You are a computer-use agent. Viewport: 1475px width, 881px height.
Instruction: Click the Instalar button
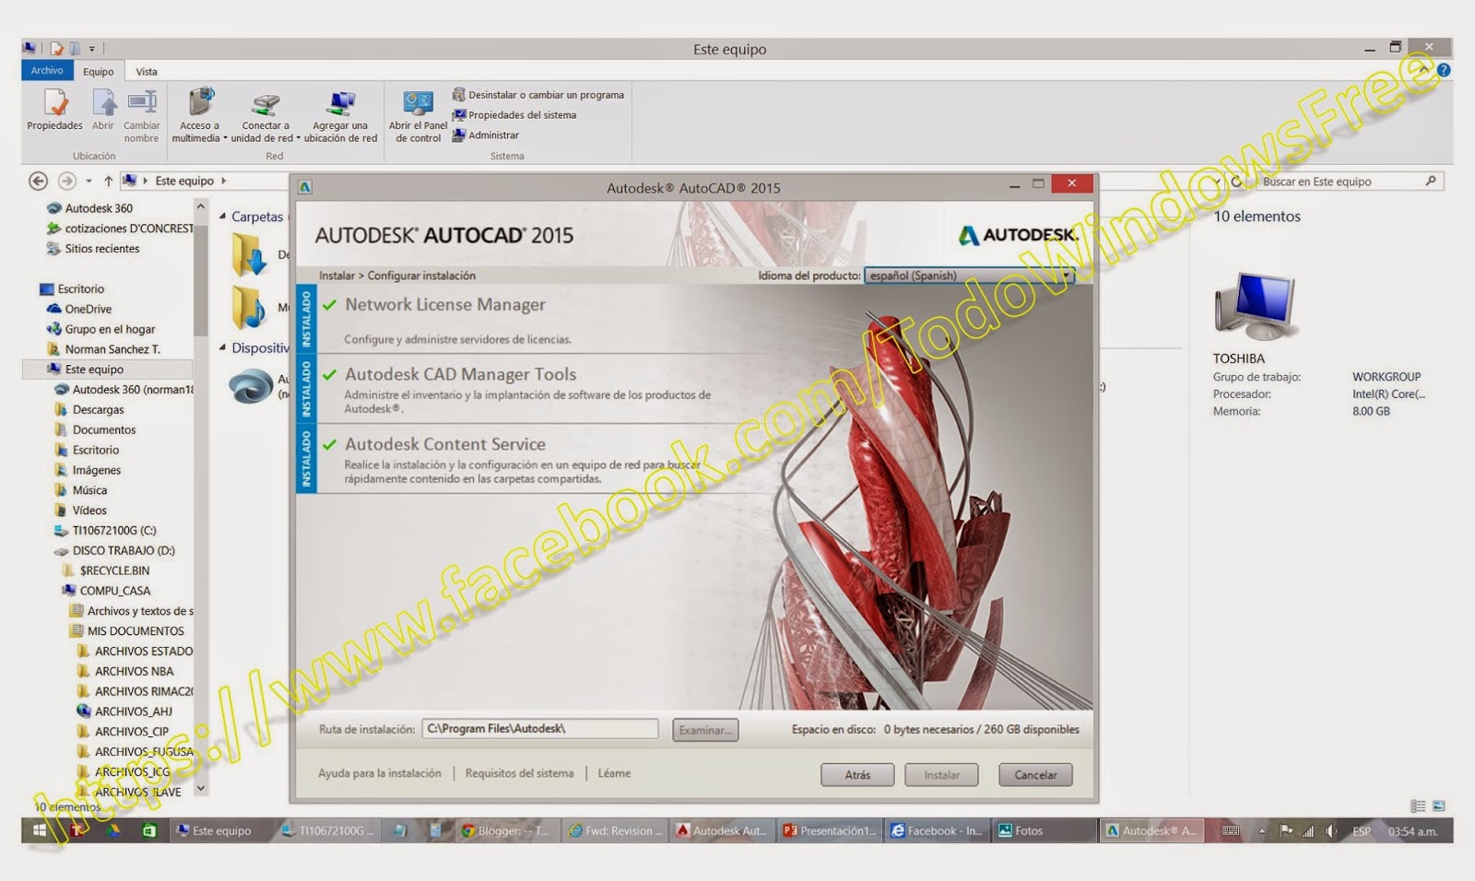[x=941, y=775]
